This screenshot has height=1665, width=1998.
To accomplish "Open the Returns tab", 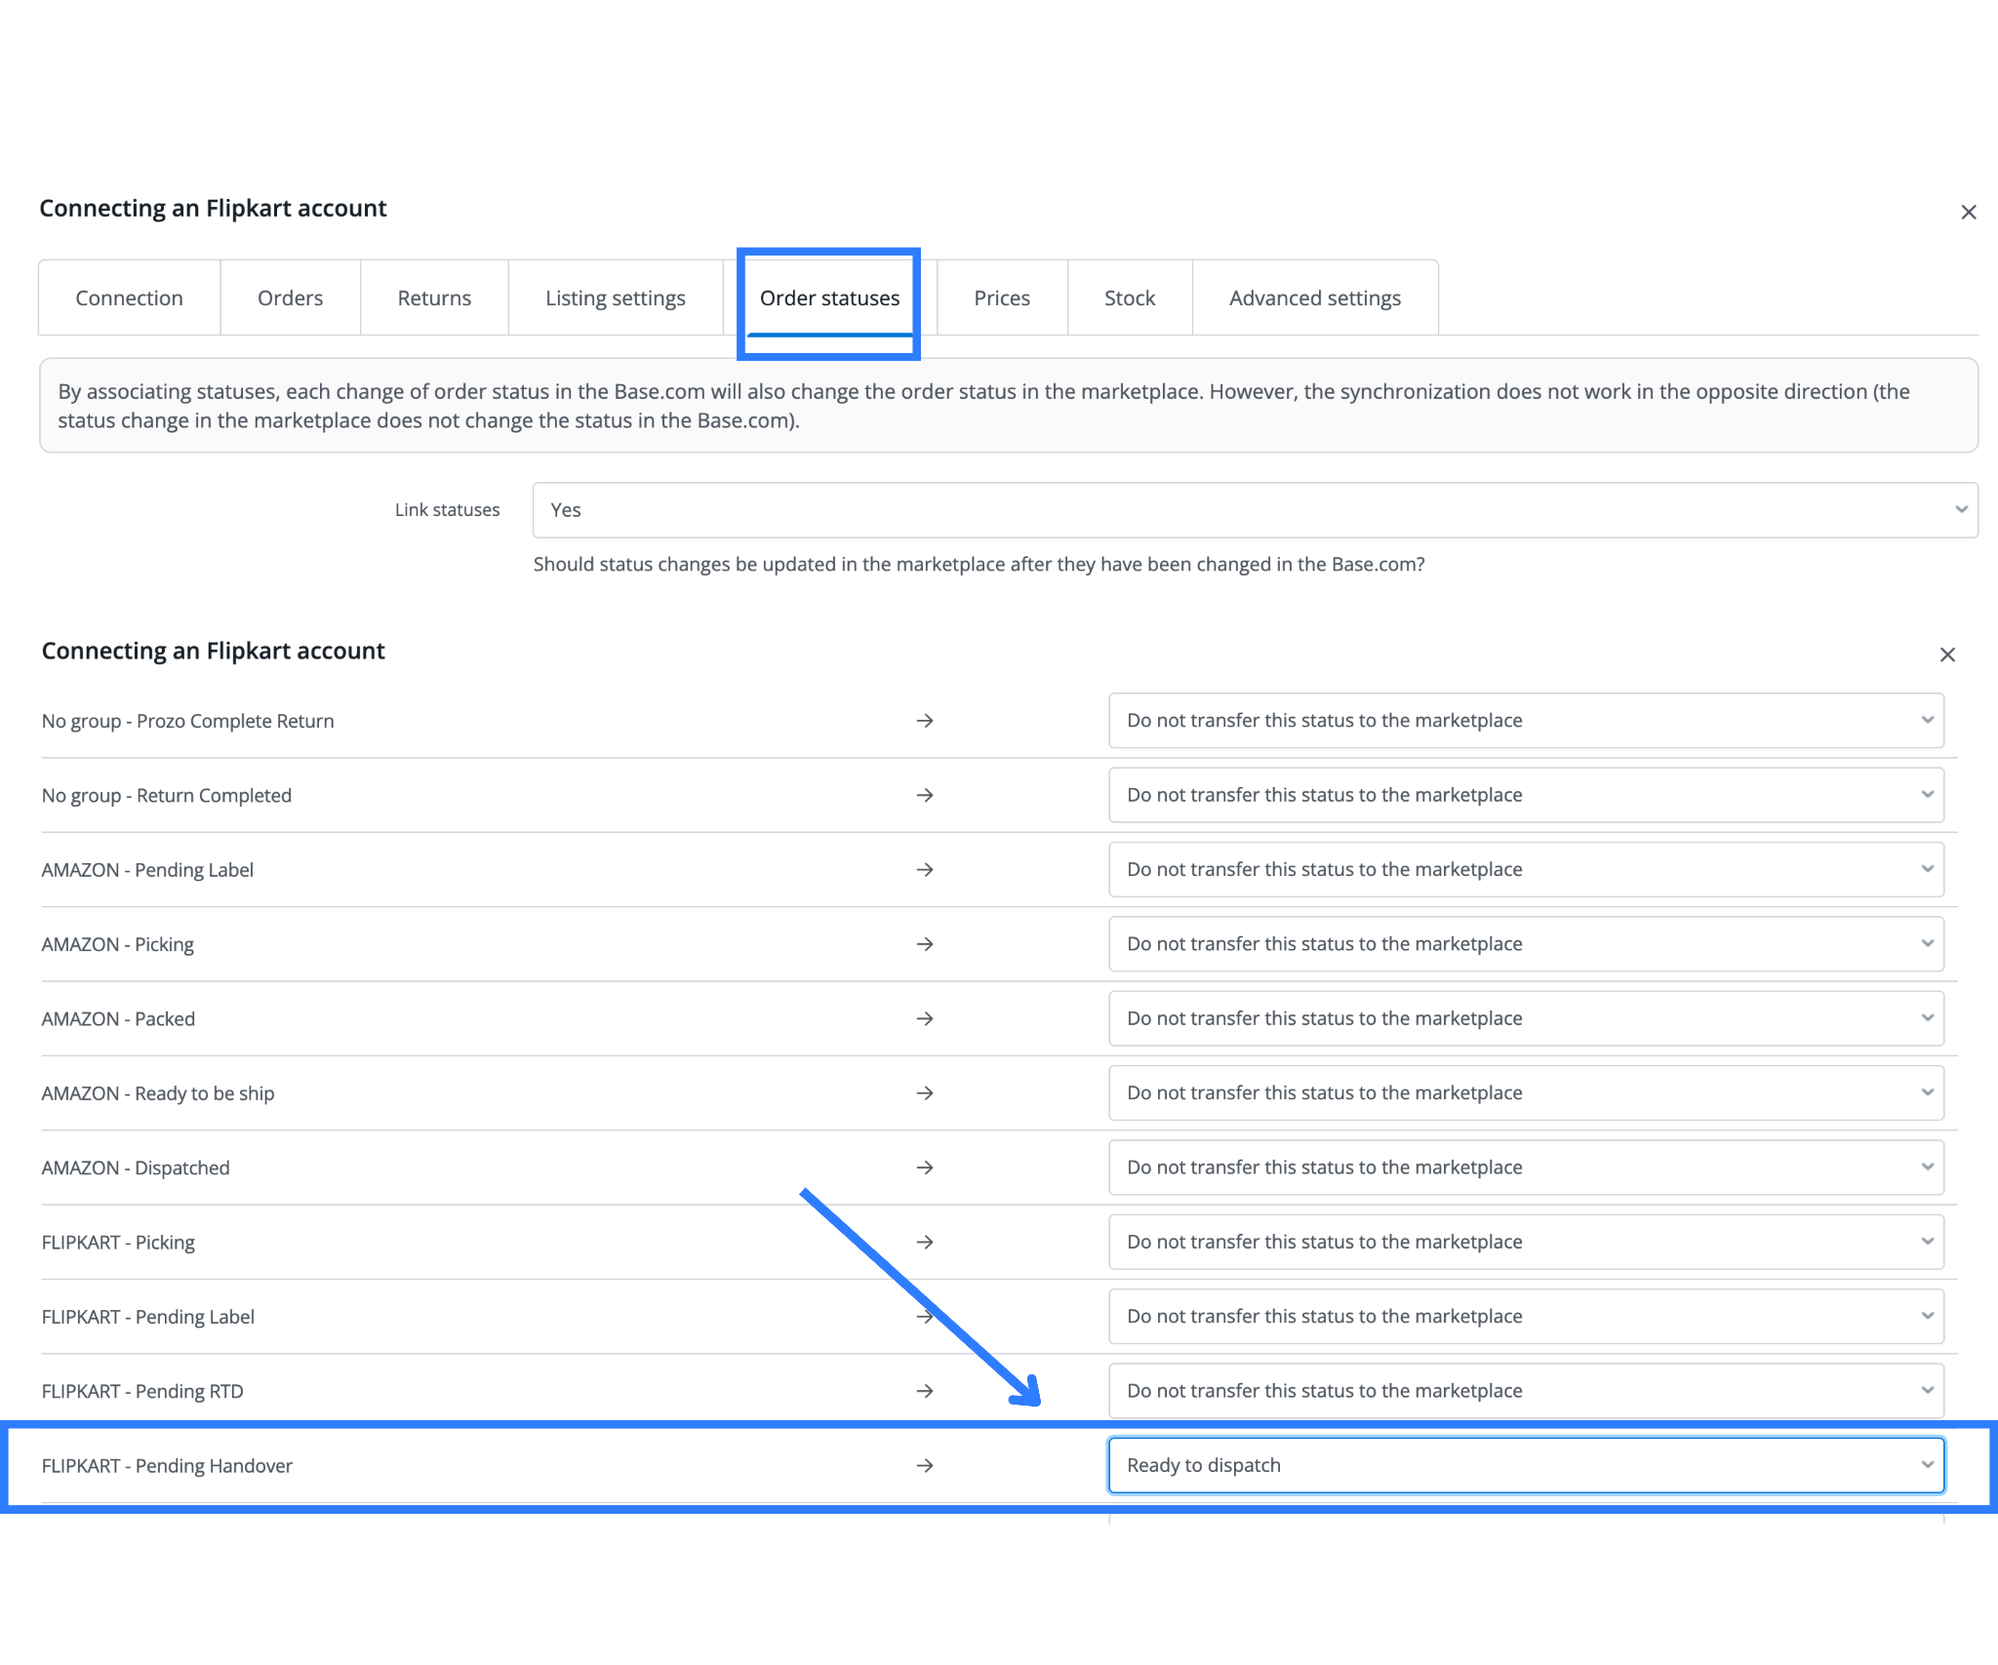I will 434,298.
